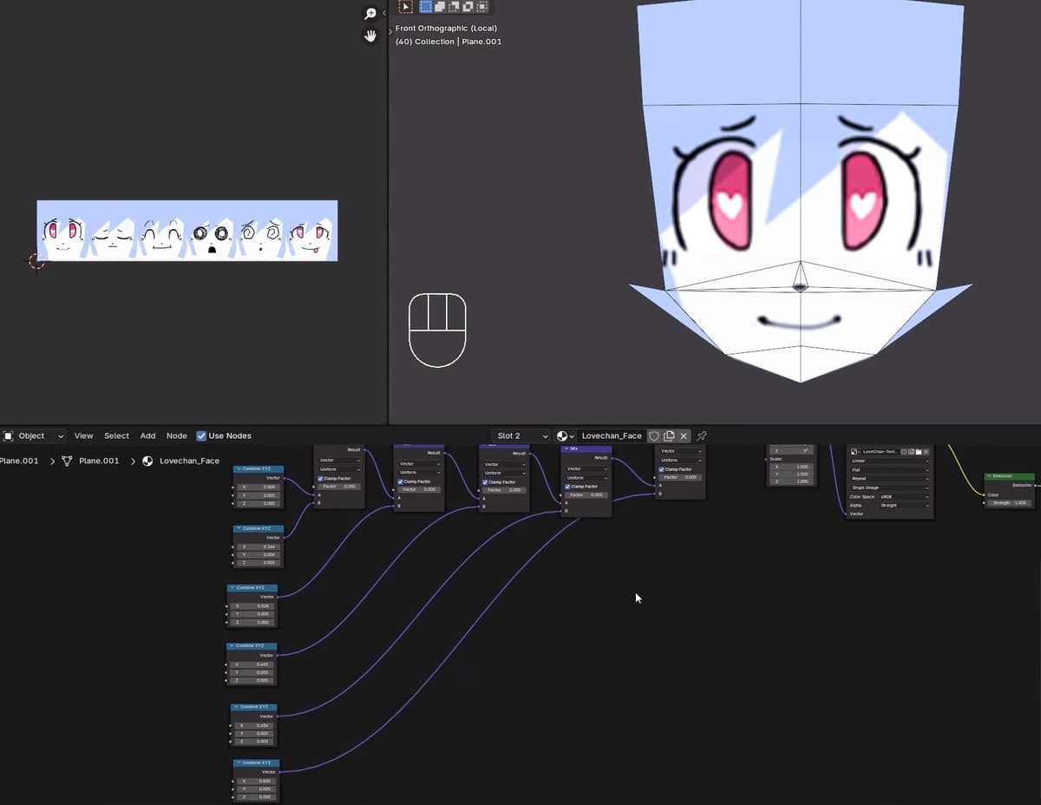The width and height of the screenshot is (1041, 805).
Task: Click the pan hand icon
Action: [370, 36]
